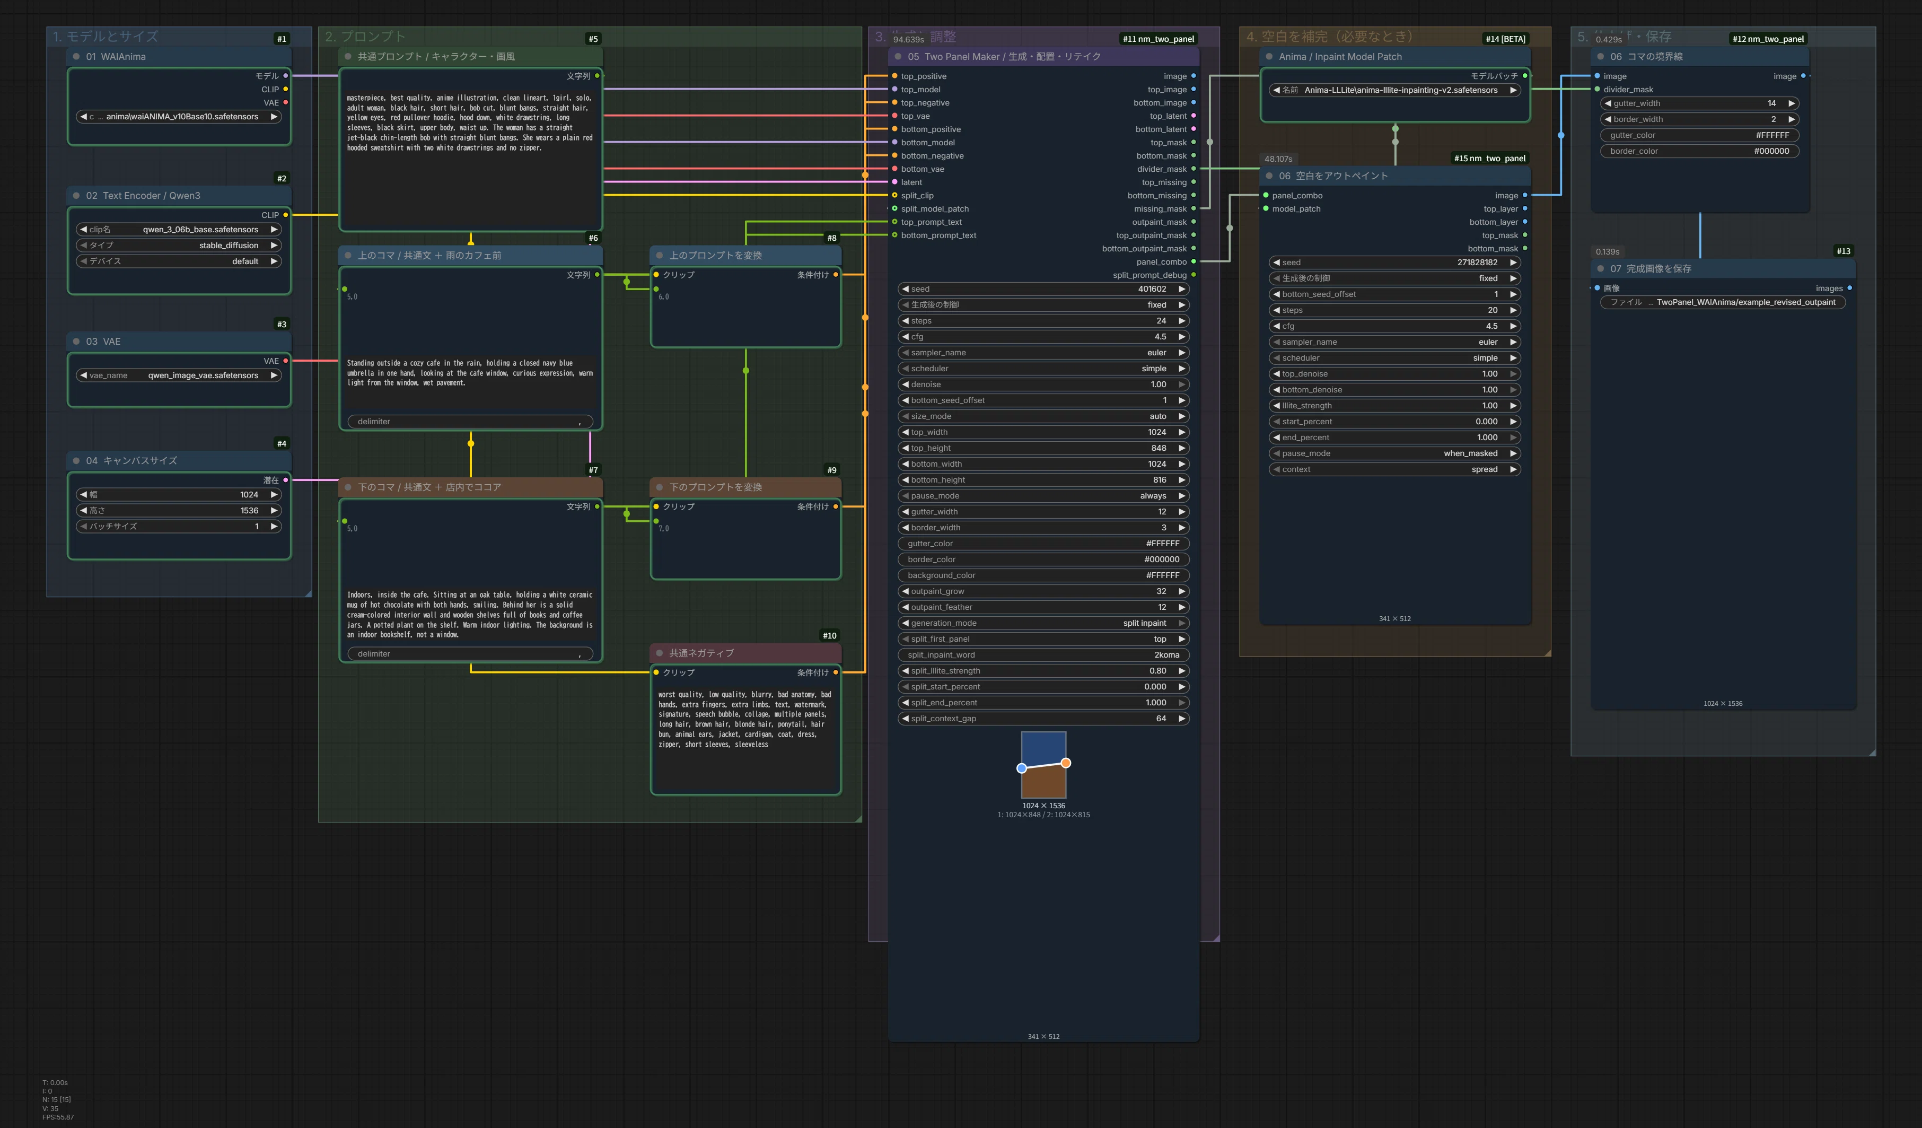The image size is (1922, 1128).
Task: Collapse the 06 空白をアウトペイント node dot
Action: [1269, 176]
